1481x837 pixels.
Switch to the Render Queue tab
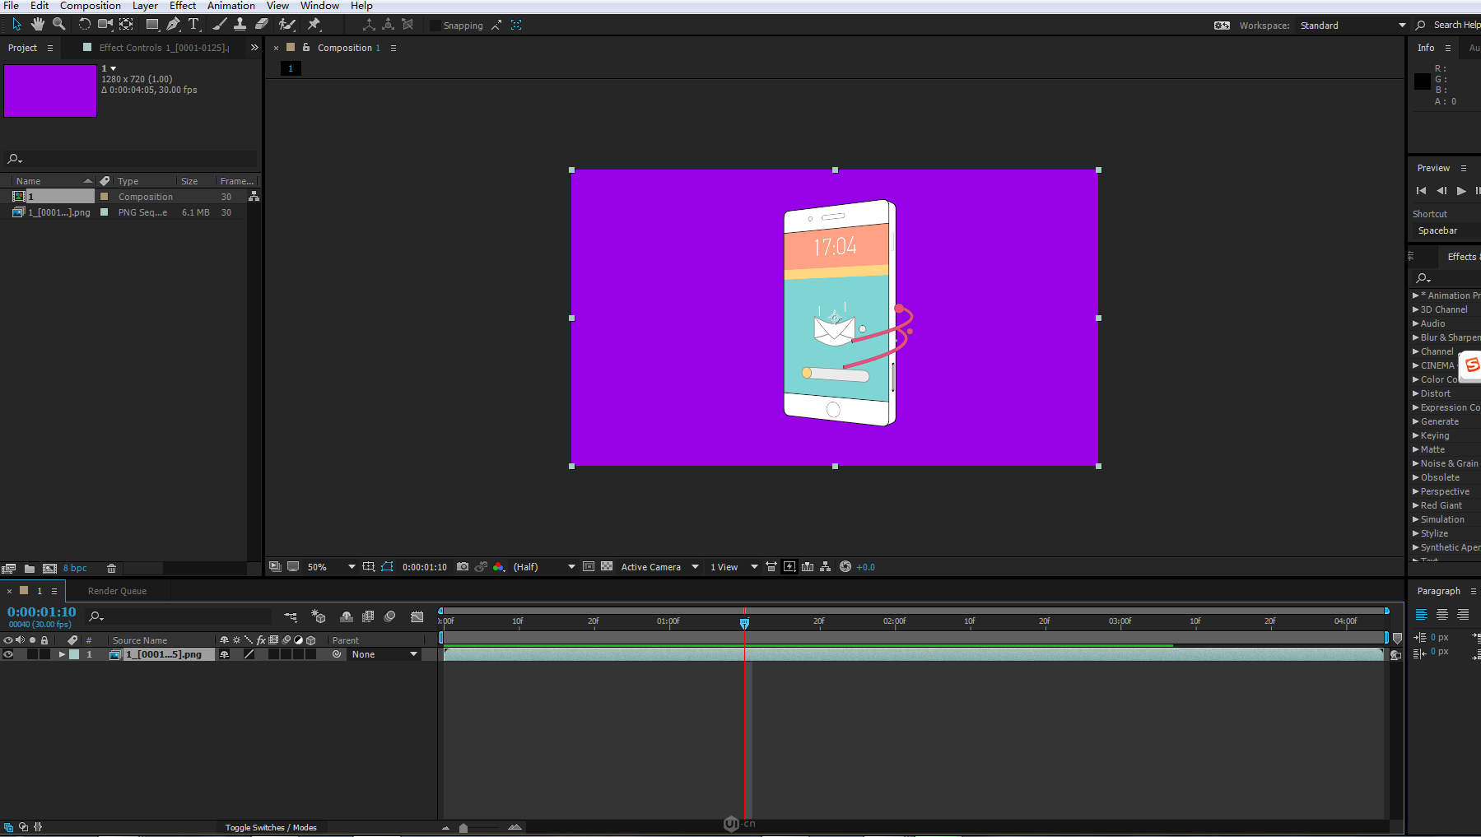pyautogui.click(x=117, y=591)
